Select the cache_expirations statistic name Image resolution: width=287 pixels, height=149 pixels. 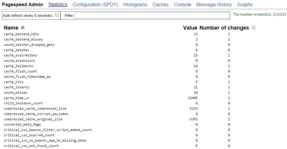tap(20, 55)
